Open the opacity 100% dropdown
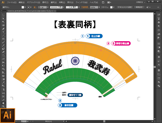This screenshot has height=123, width=162. [99, 7]
